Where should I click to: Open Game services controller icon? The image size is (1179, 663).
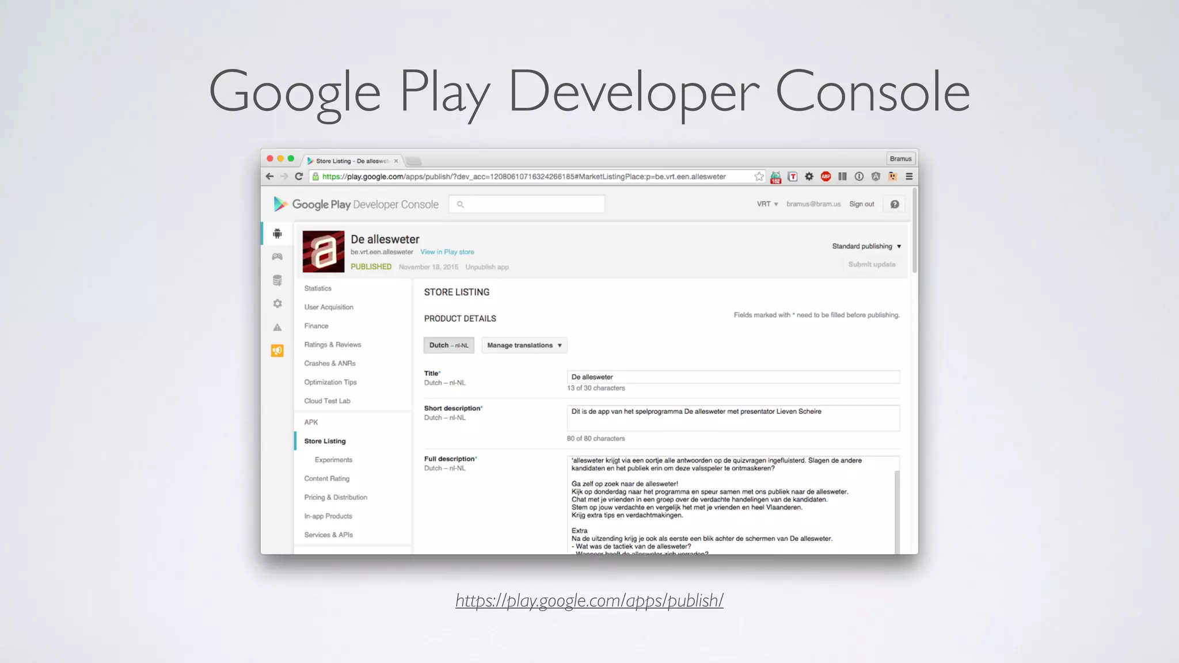[x=277, y=257]
